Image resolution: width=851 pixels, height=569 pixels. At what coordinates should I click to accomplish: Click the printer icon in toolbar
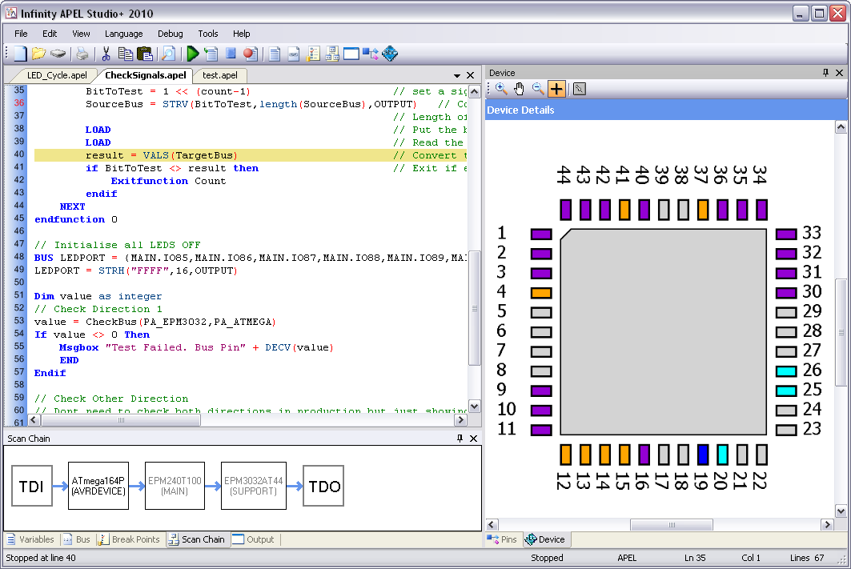[x=82, y=54]
